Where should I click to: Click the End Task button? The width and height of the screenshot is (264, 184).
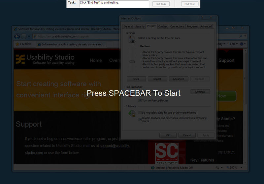pyautogui.click(x=161, y=4)
